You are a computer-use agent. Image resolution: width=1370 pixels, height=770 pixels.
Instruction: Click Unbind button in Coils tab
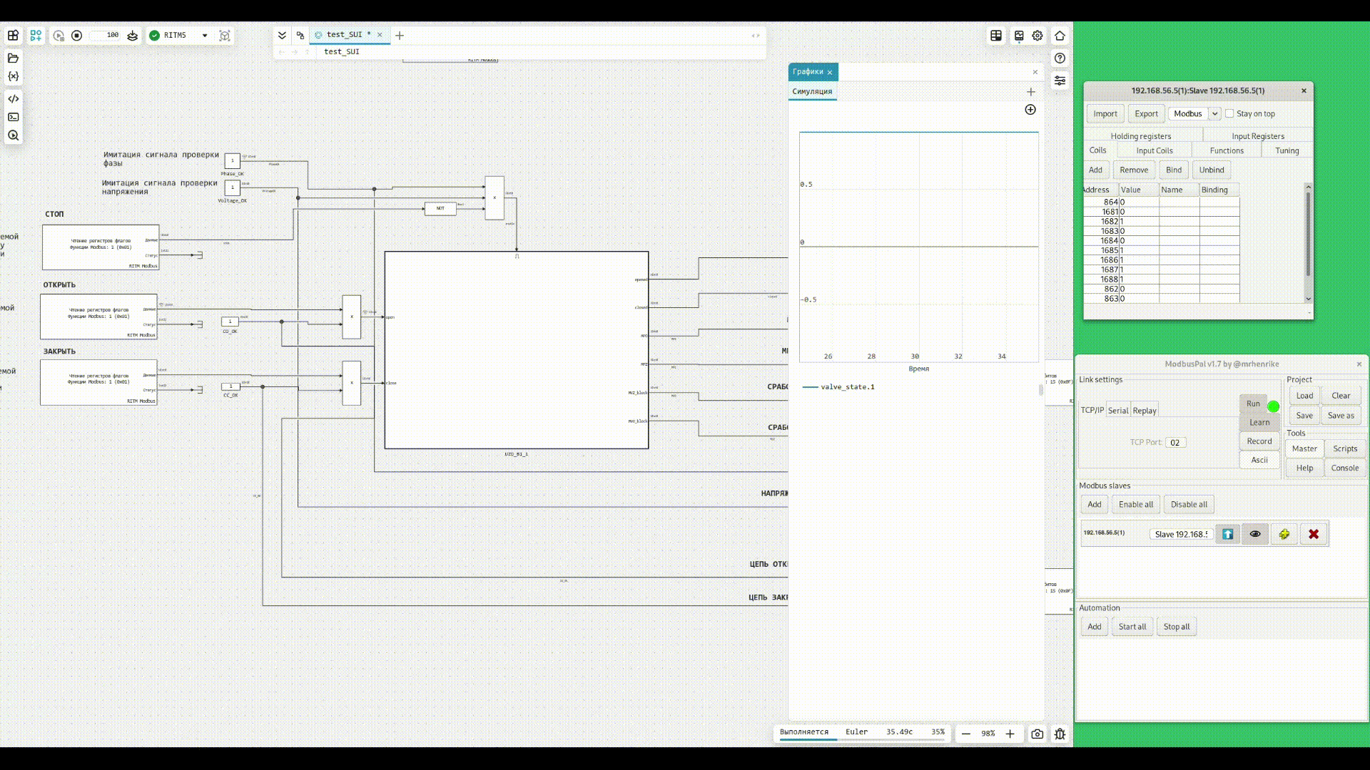[x=1212, y=170]
